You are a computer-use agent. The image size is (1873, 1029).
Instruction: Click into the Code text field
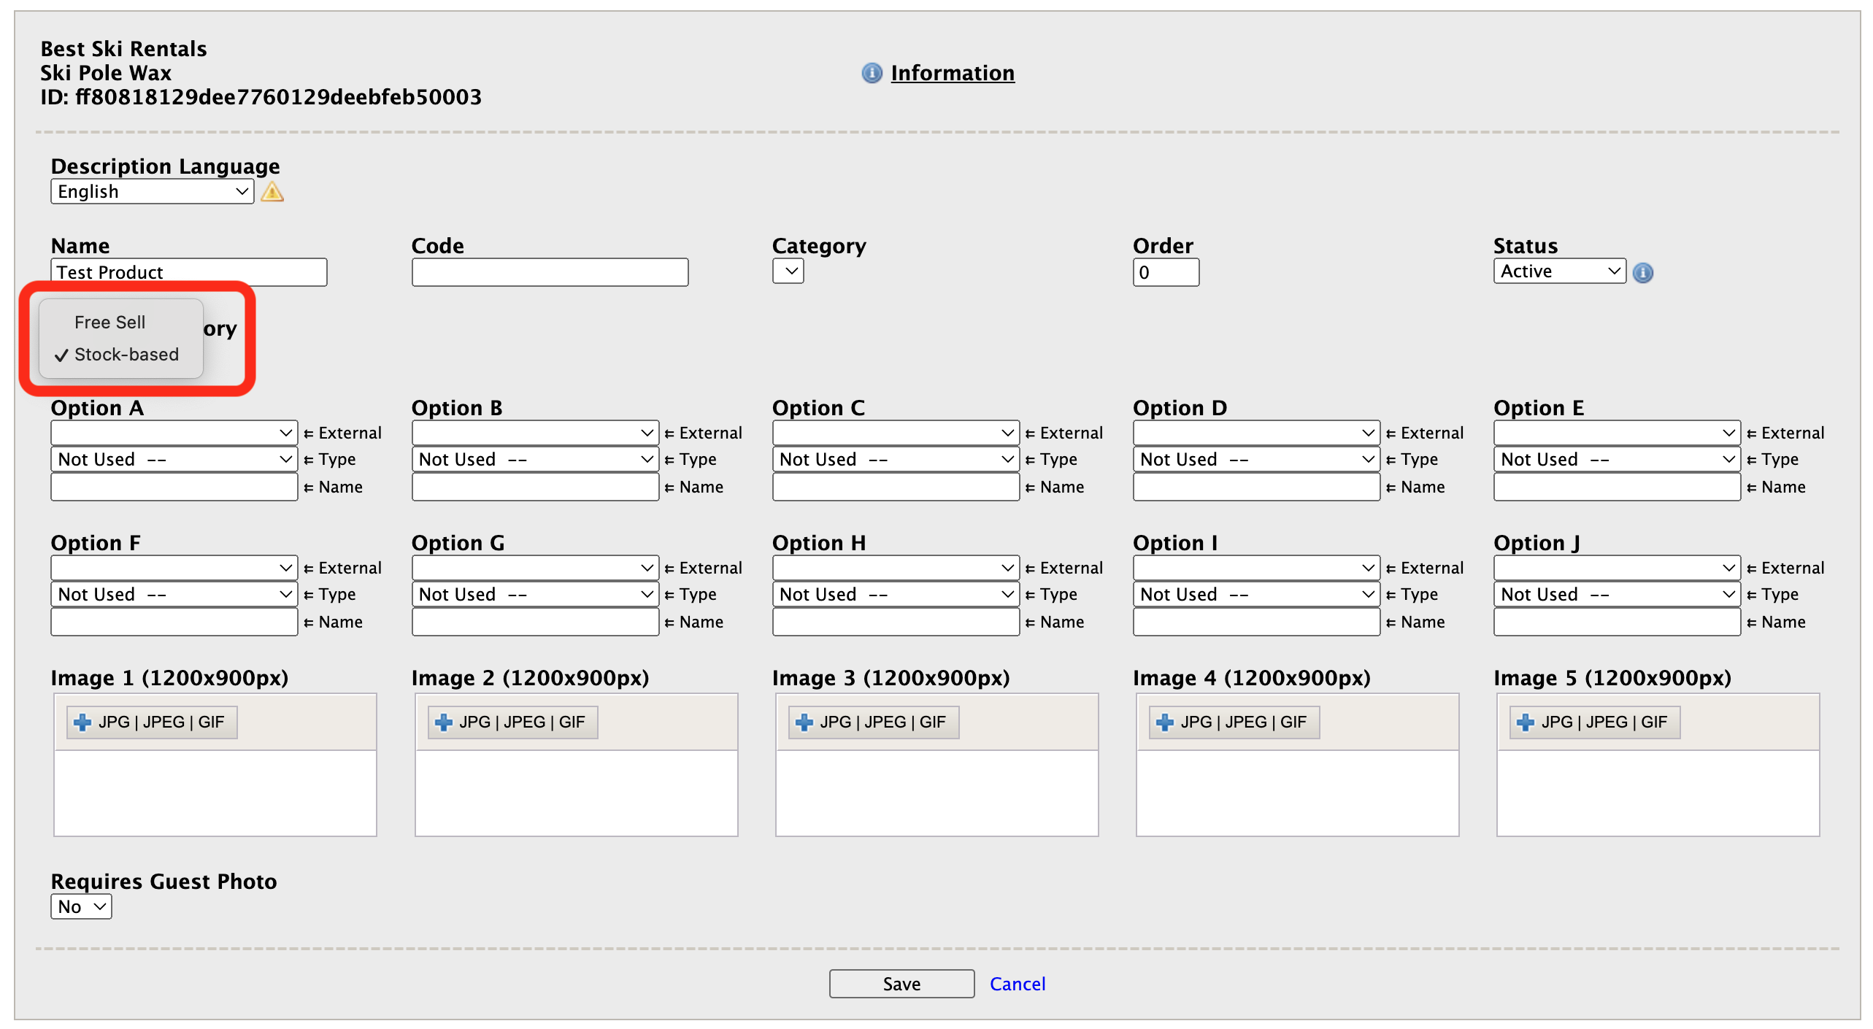click(x=550, y=272)
